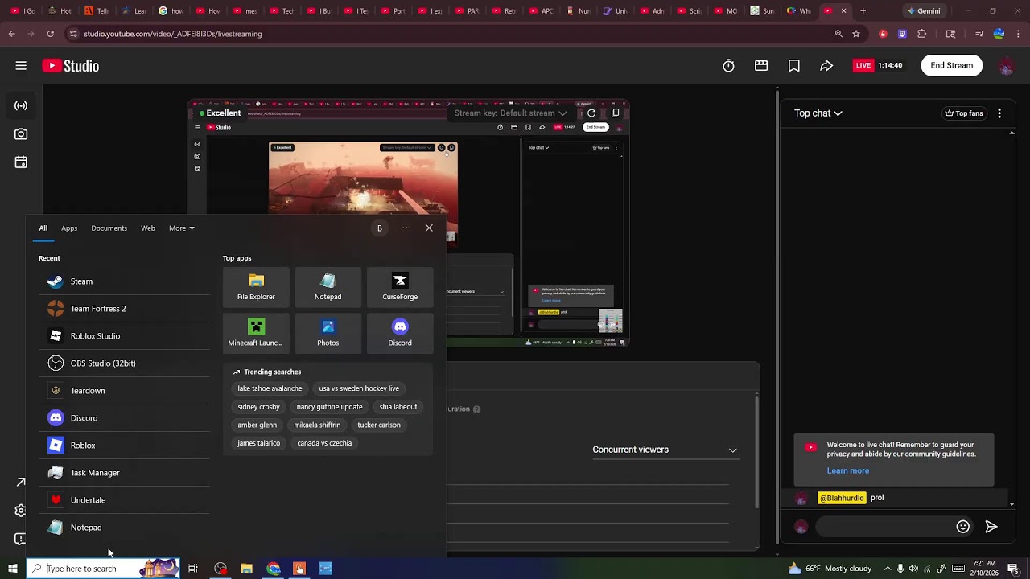The height and width of the screenshot is (579, 1030).
Task: Open Chrome from the taskbar
Action: (x=274, y=569)
